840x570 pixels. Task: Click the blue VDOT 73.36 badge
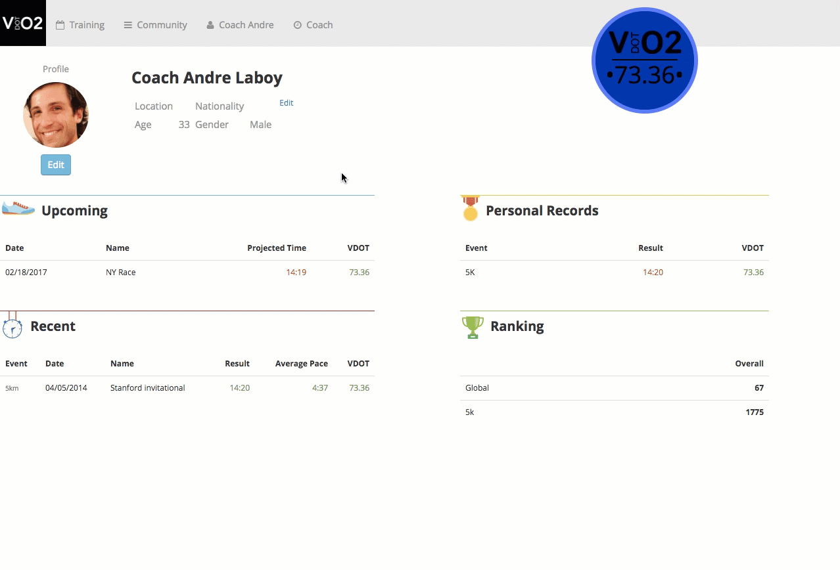(644, 60)
